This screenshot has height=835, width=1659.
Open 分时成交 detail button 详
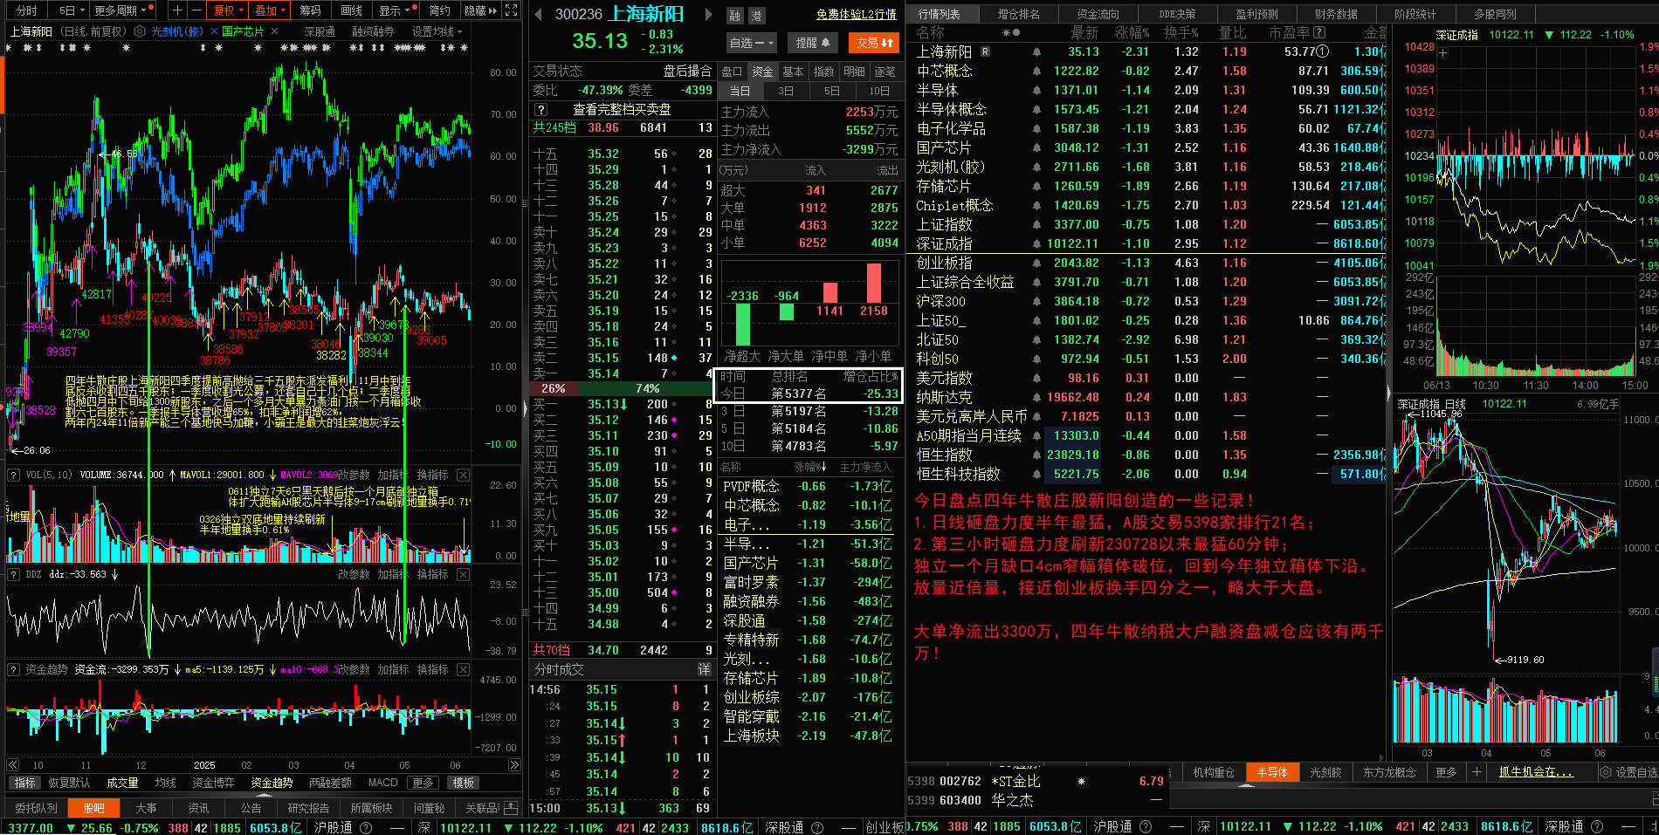point(704,669)
